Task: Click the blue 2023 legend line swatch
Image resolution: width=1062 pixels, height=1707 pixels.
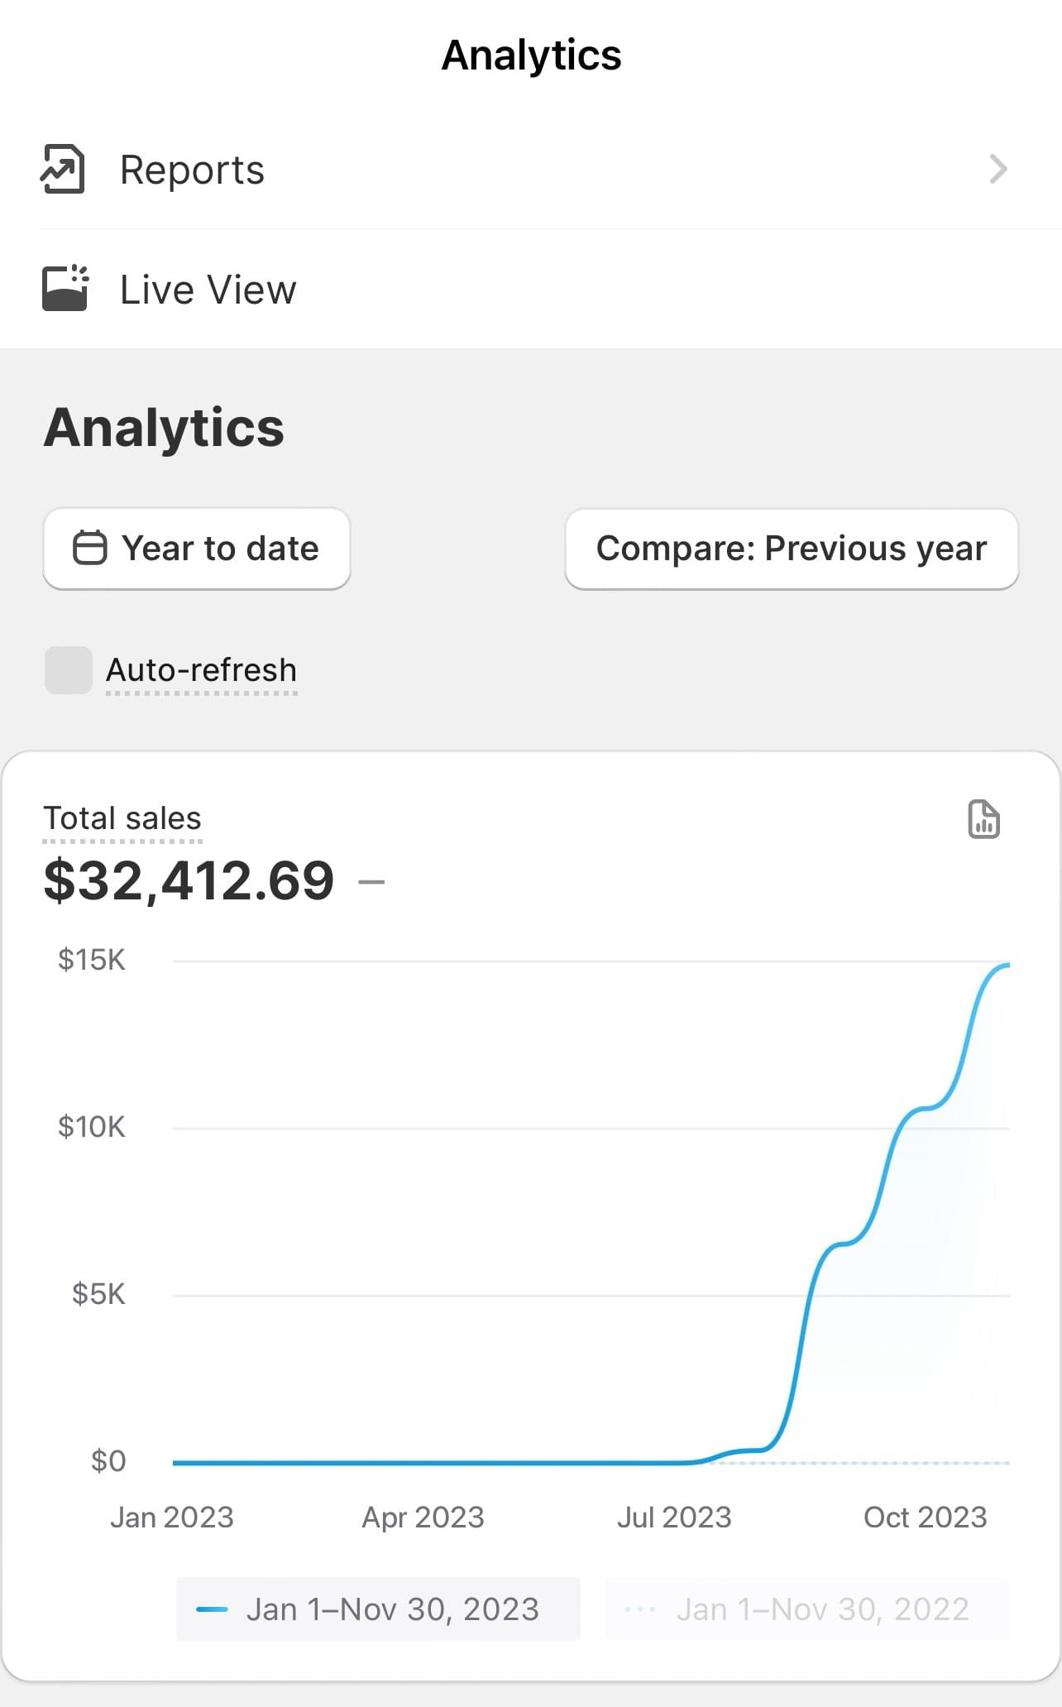Action: 212,1609
